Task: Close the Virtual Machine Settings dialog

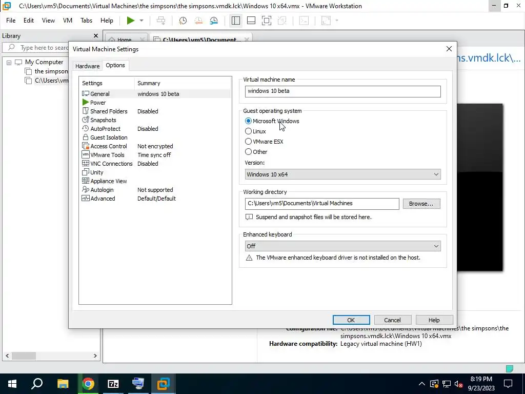Action: pyautogui.click(x=449, y=49)
